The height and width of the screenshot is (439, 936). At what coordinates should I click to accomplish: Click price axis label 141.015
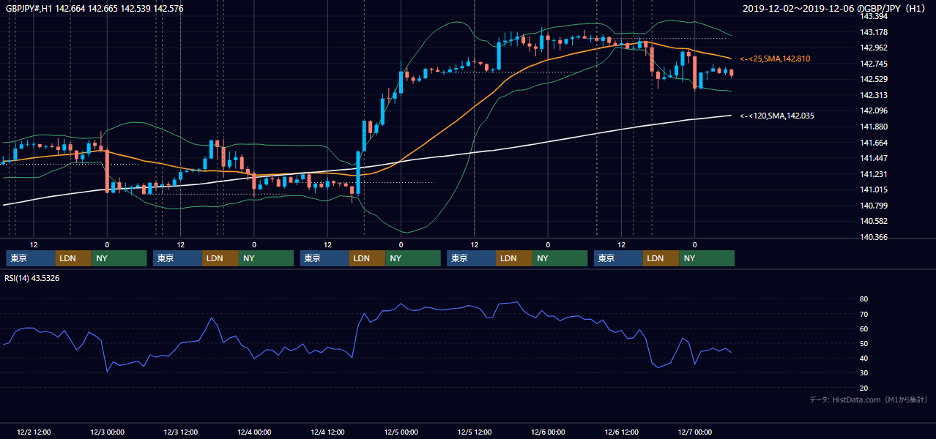click(873, 190)
